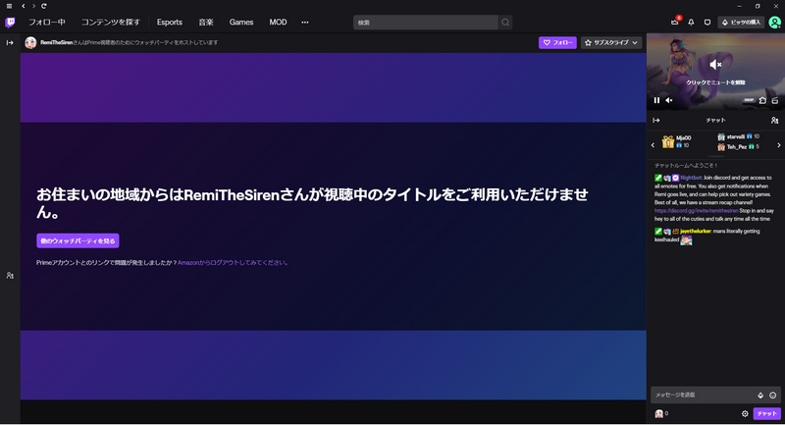Image resolution: width=785 pixels, height=425 pixels.
Task: Click the emote in jayethelurker's message
Action: [686, 240]
